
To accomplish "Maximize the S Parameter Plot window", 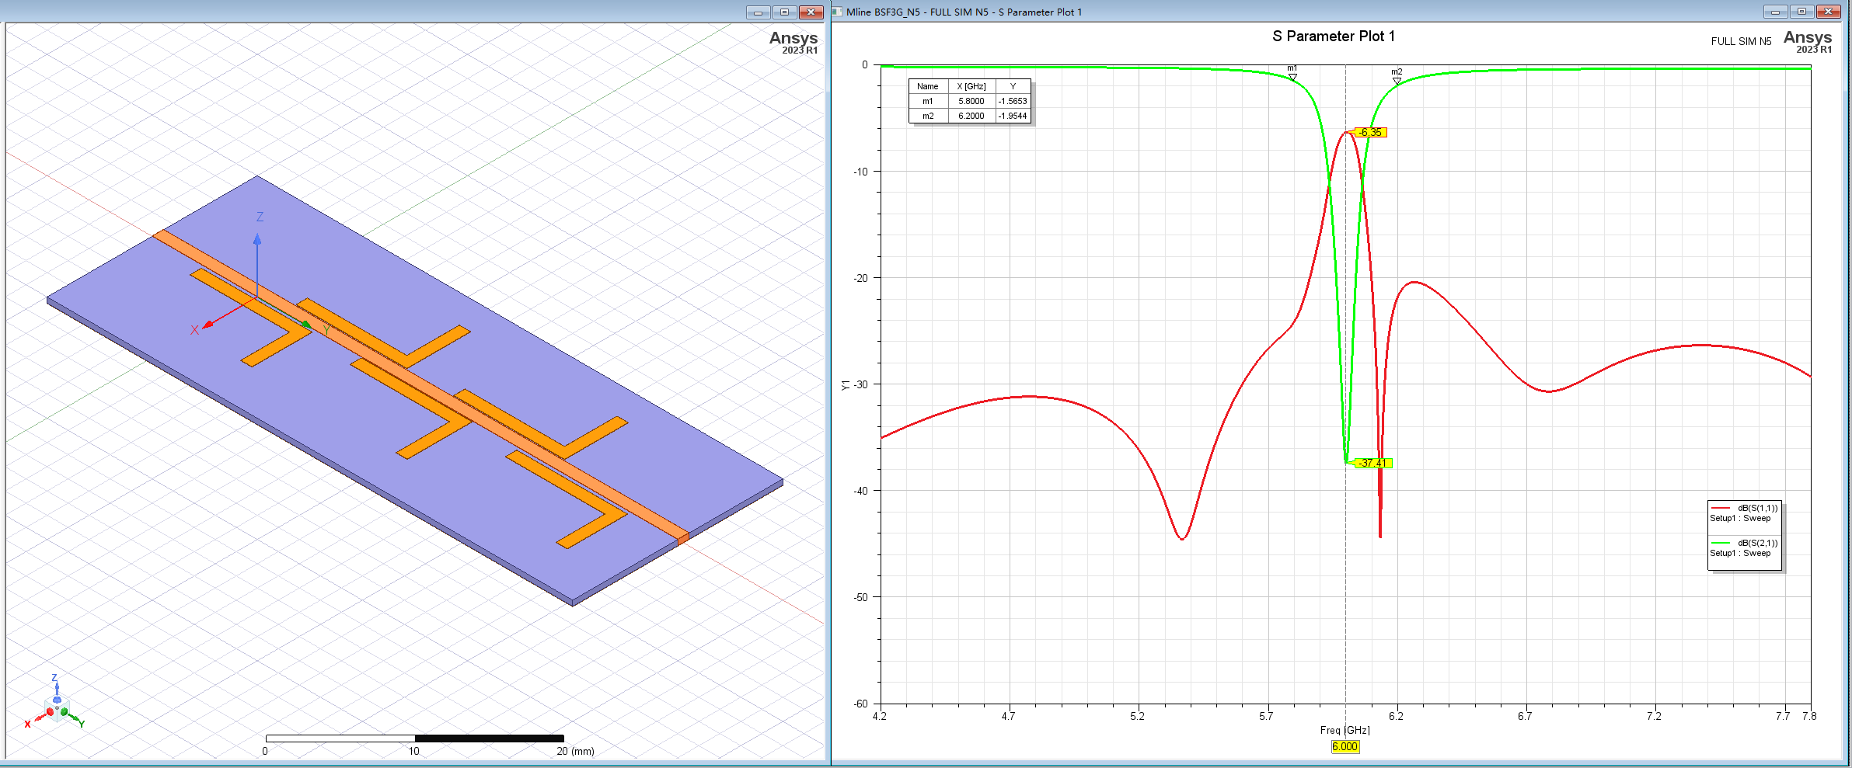I will click(x=1801, y=12).
